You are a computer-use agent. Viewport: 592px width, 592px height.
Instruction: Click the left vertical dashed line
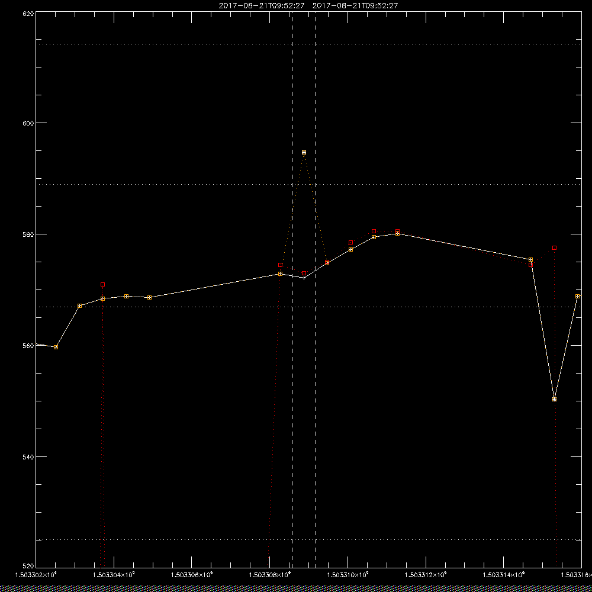click(x=292, y=289)
